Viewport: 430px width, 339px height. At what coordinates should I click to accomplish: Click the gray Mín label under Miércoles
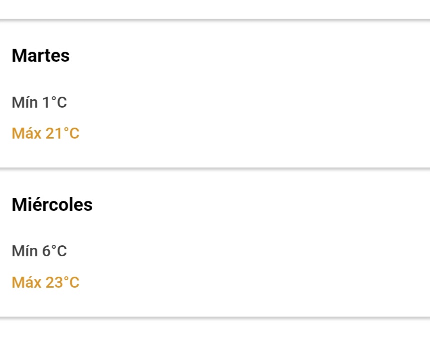[24, 251]
